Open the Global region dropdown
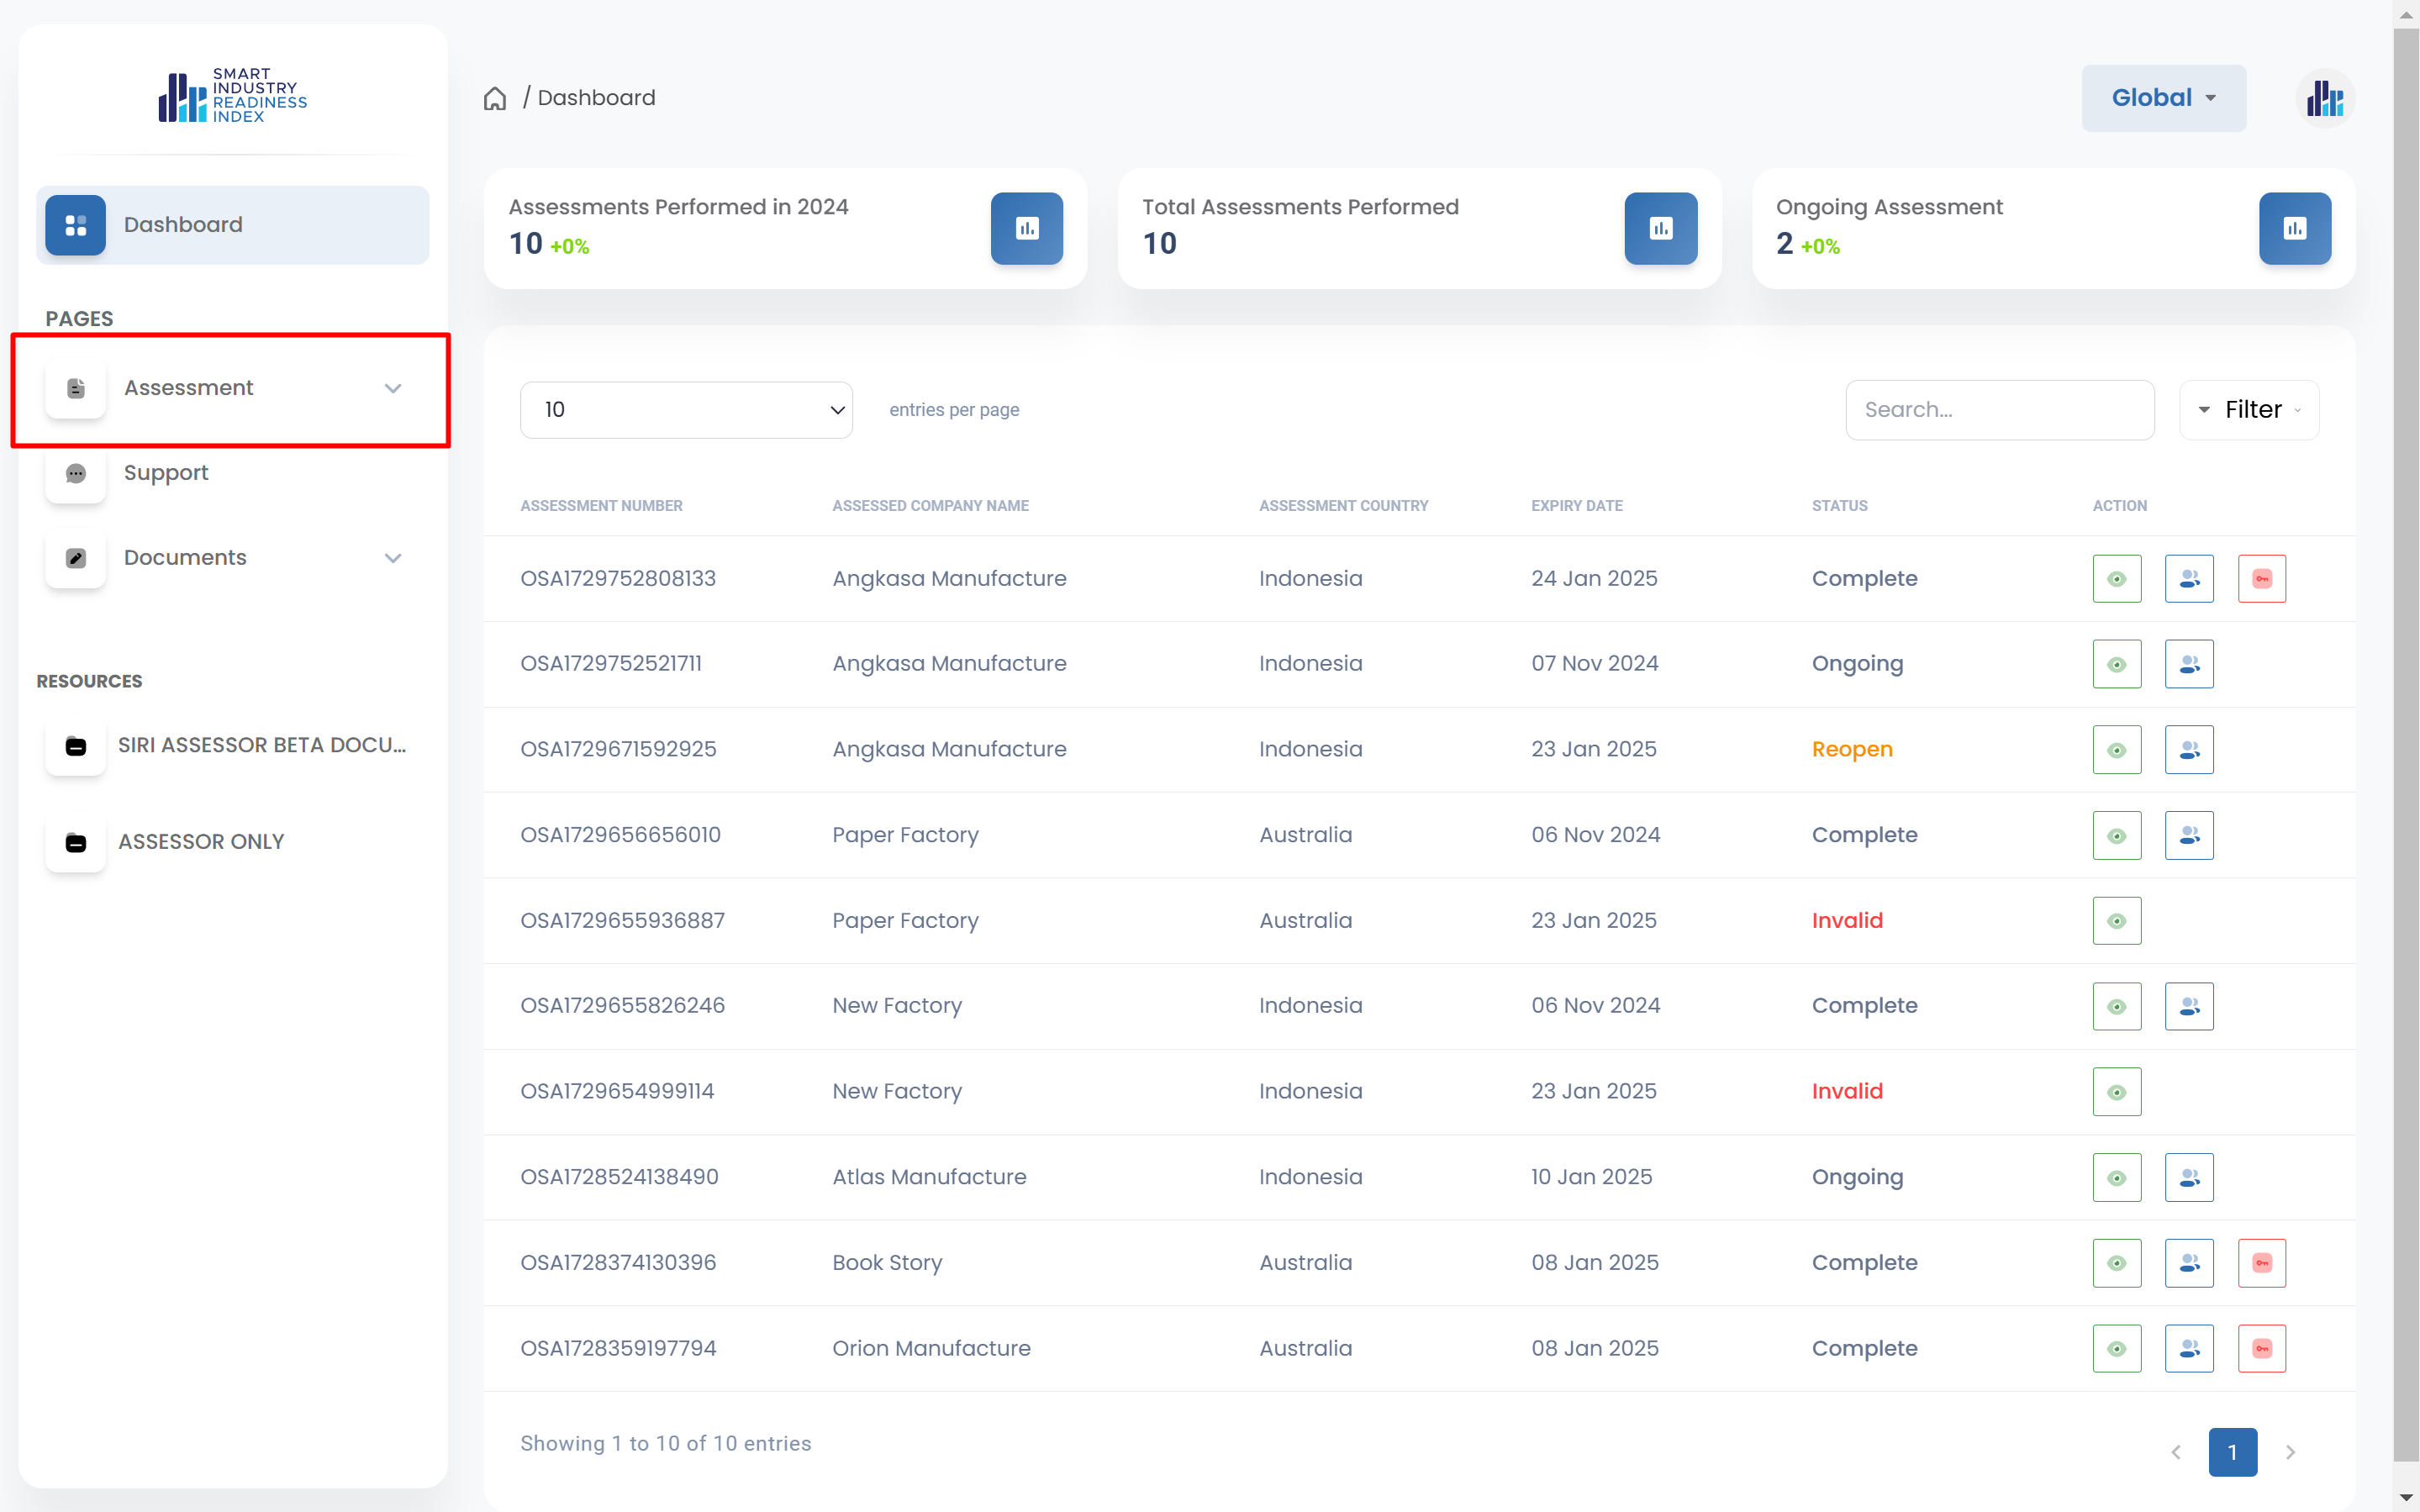The image size is (2420, 1512). [x=2163, y=98]
